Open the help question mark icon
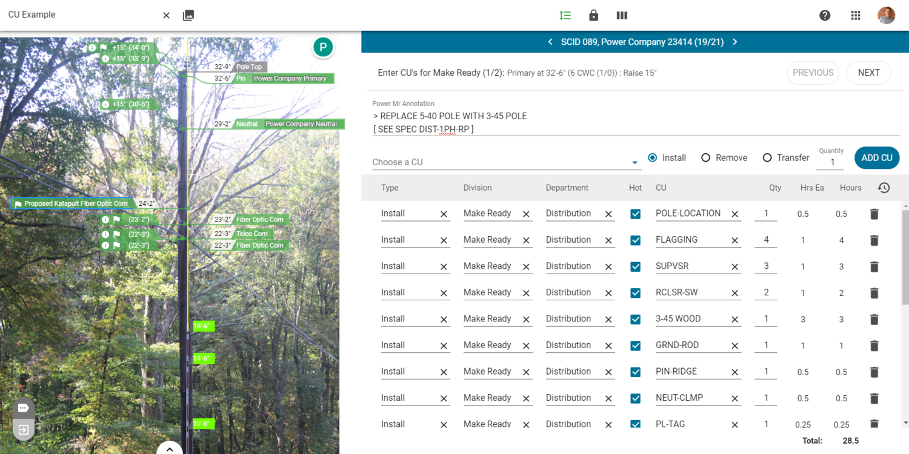This screenshot has width=909, height=454. [x=825, y=15]
